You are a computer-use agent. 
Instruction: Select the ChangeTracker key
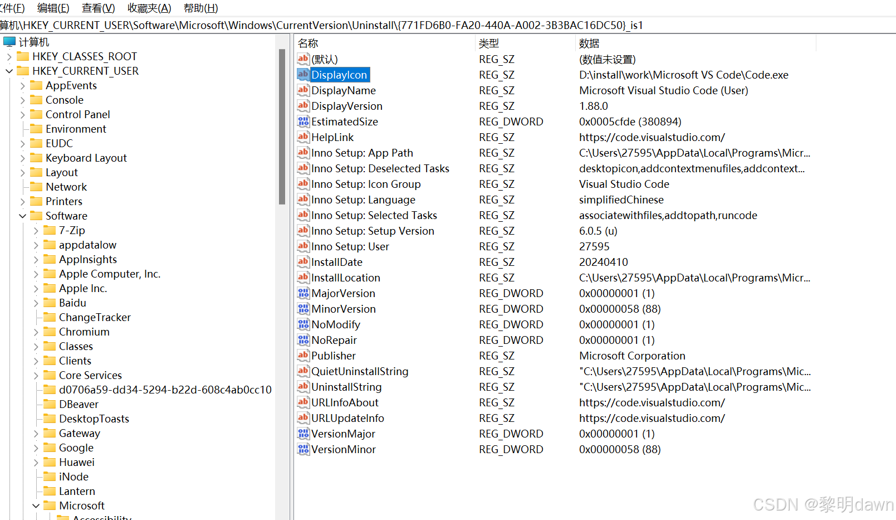[95, 317]
